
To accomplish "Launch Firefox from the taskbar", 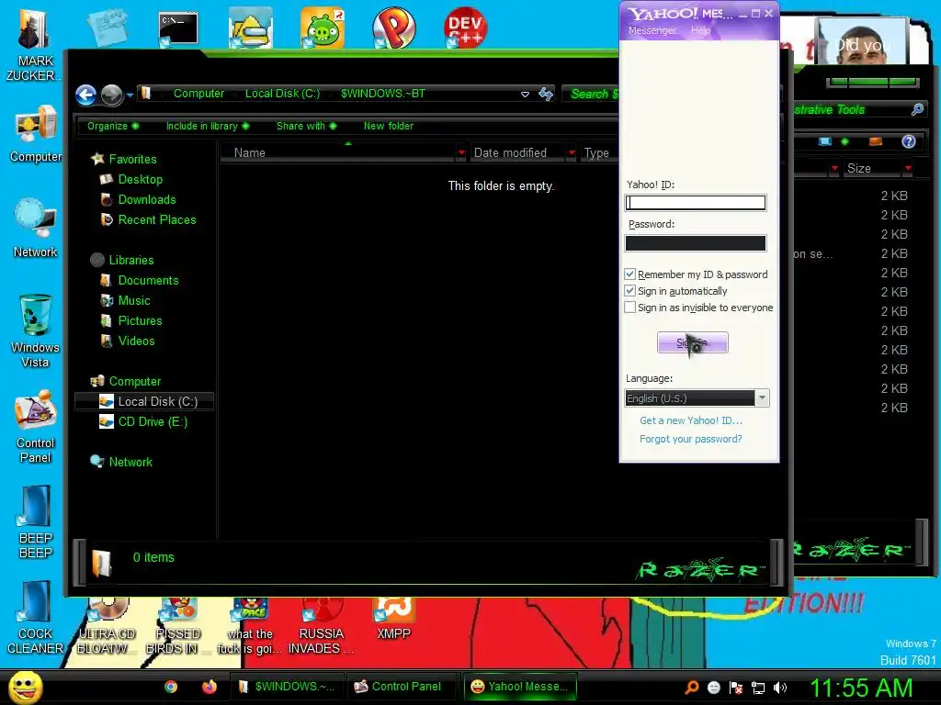I will 209,687.
